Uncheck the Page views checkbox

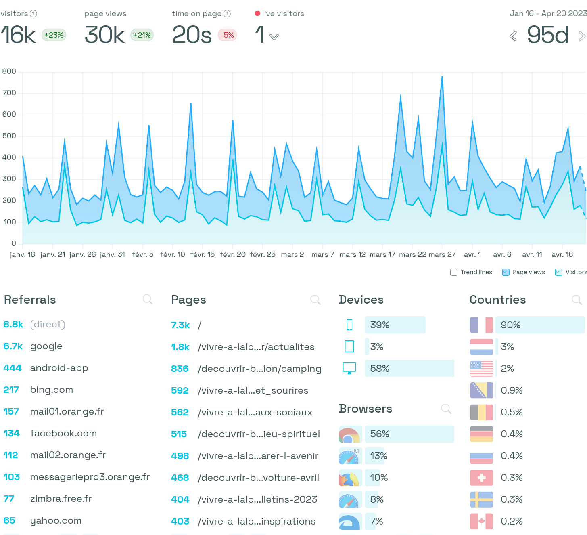[506, 272]
